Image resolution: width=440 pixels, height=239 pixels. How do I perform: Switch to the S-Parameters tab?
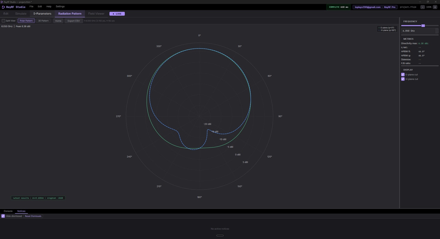coord(42,14)
